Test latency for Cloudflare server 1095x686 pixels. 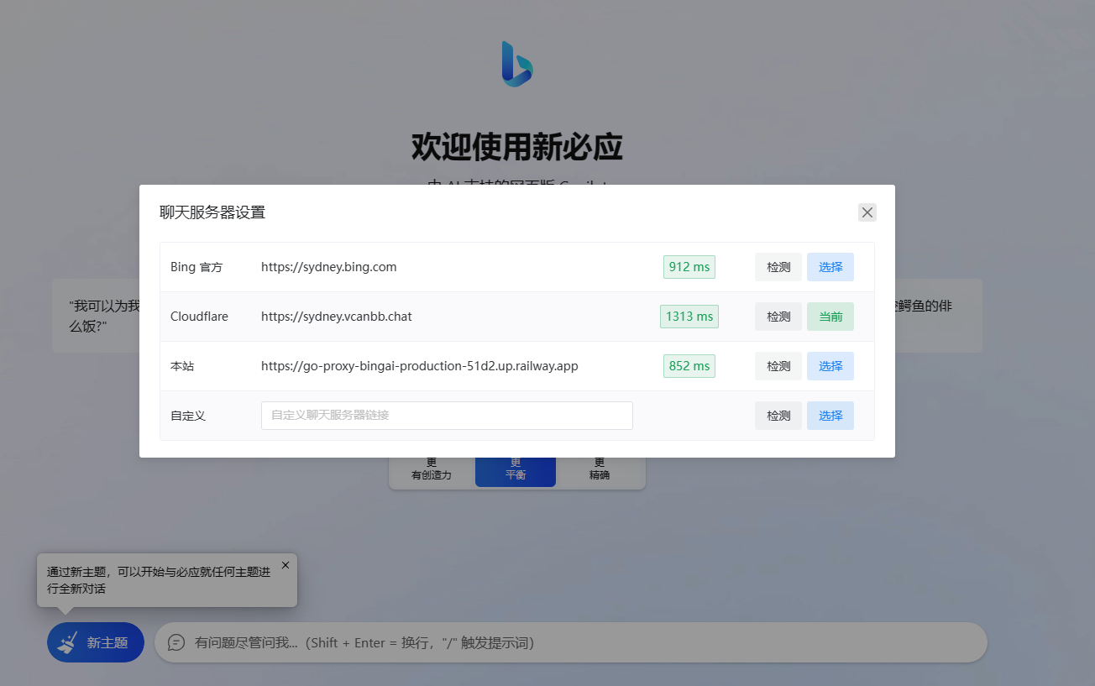778,317
